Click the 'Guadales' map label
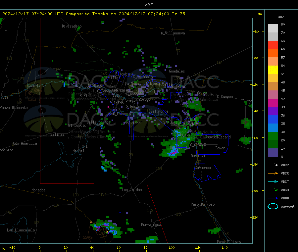 pos(177,71)
